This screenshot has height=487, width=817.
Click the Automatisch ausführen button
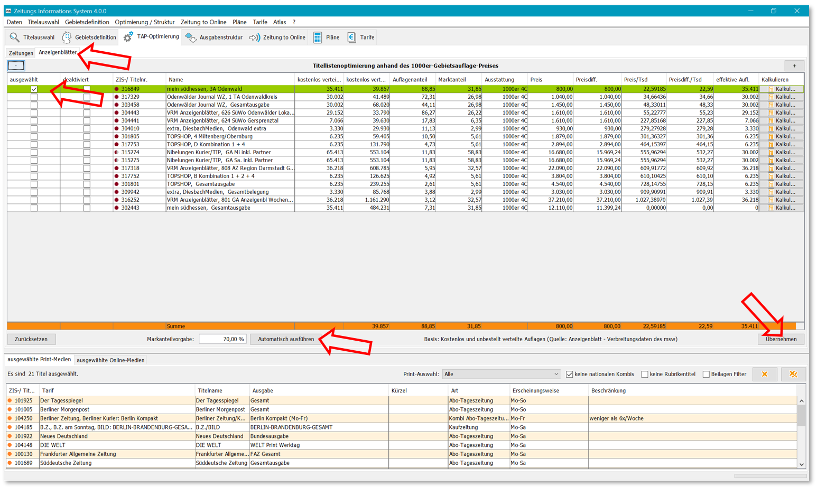point(286,339)
